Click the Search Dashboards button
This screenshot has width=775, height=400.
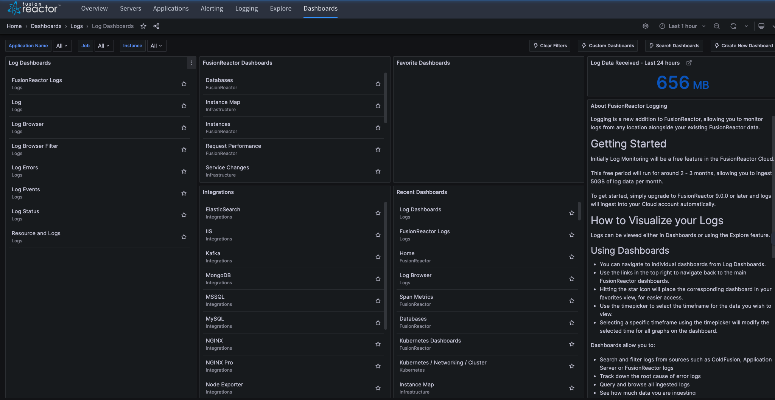click(674, 46)
